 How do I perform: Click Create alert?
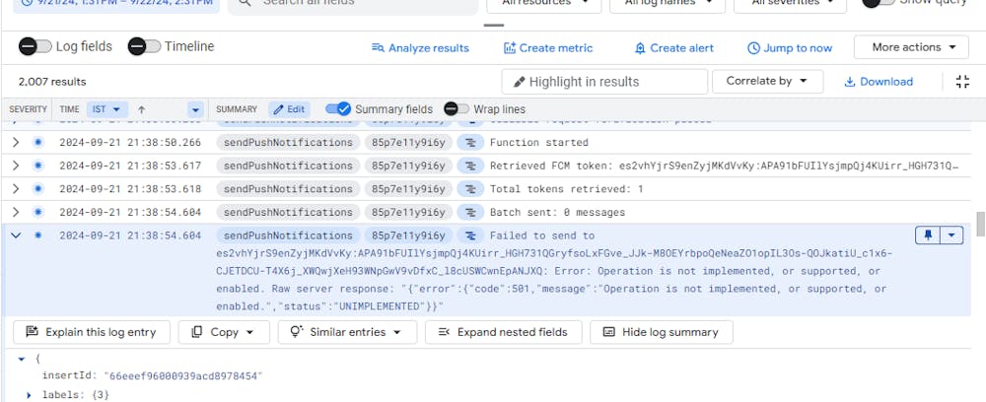pos(673,47)
